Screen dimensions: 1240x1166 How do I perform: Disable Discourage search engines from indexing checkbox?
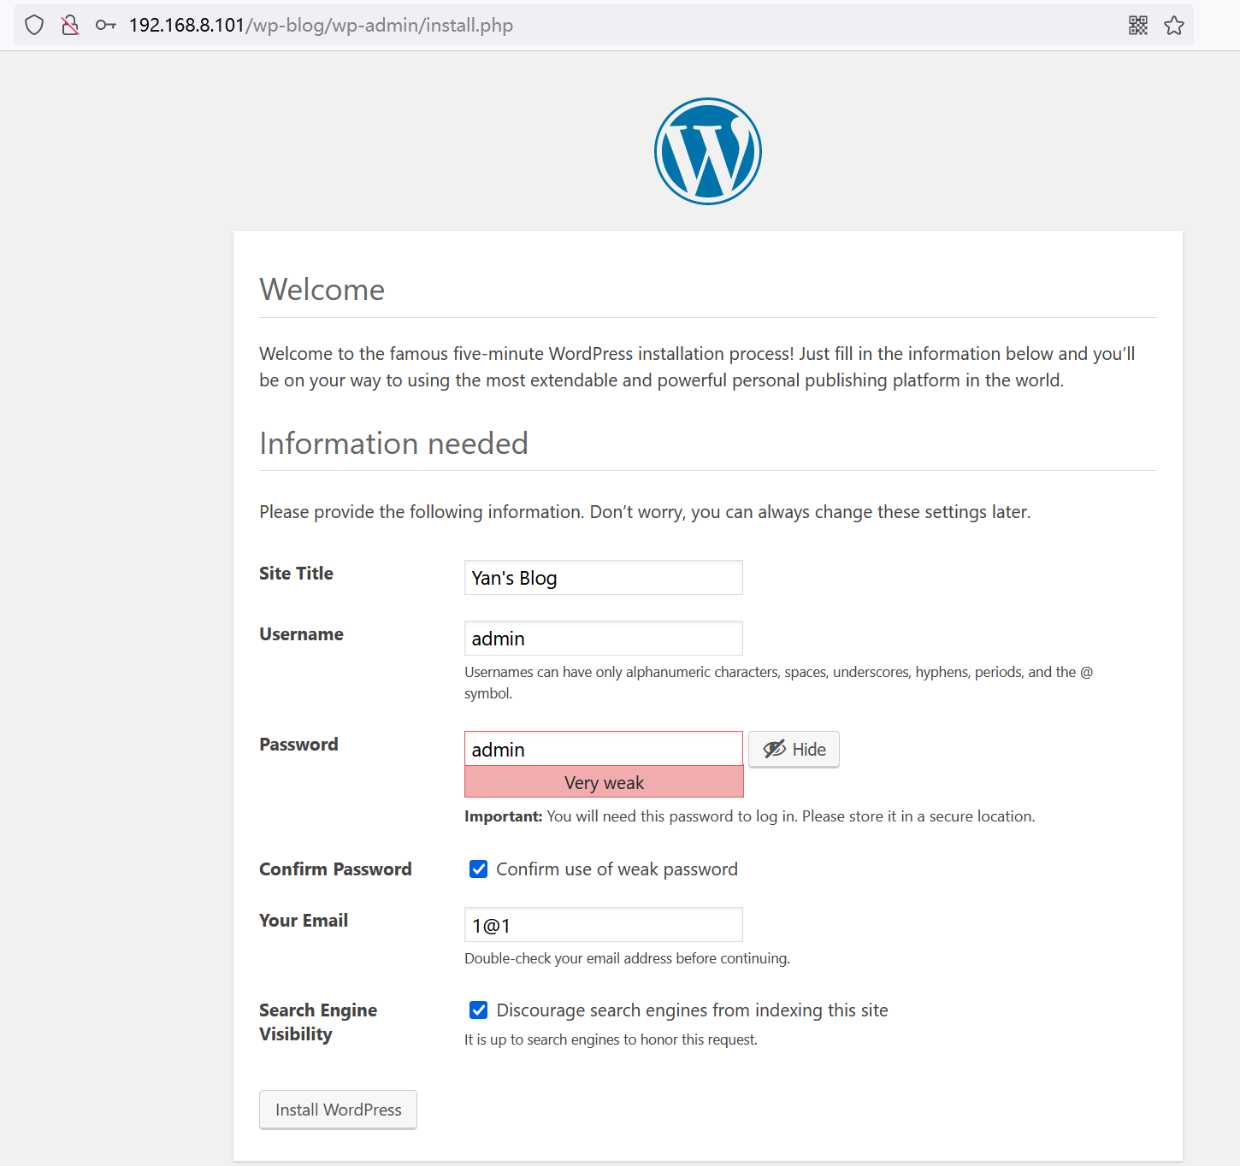pos(479,1010)
